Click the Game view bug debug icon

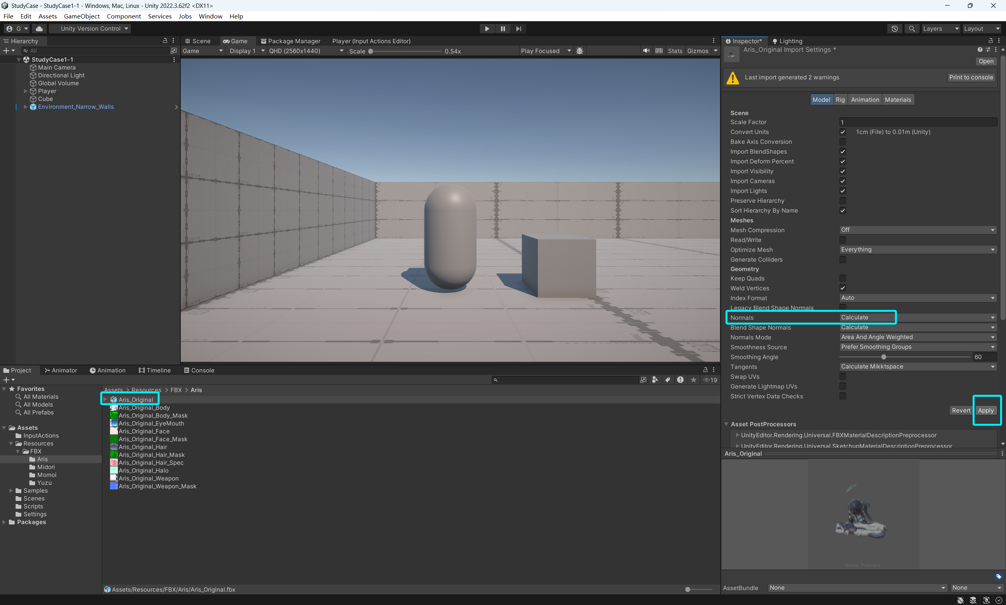pos(580,51)
